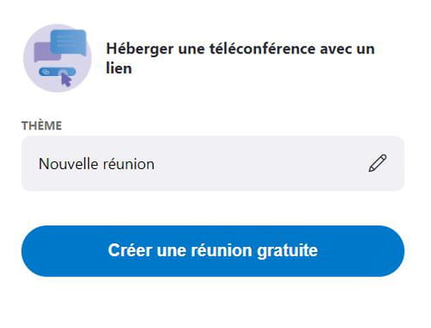Click the word gratuite on the button
The image size is (431, 328).
click(x=287, y=251)
